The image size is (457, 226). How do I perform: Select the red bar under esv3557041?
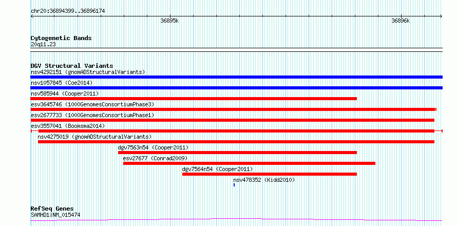coord(236,131)
